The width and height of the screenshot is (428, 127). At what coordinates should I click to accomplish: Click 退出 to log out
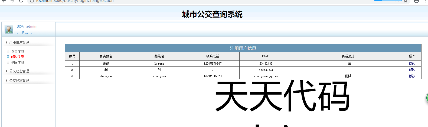[24, 32]
